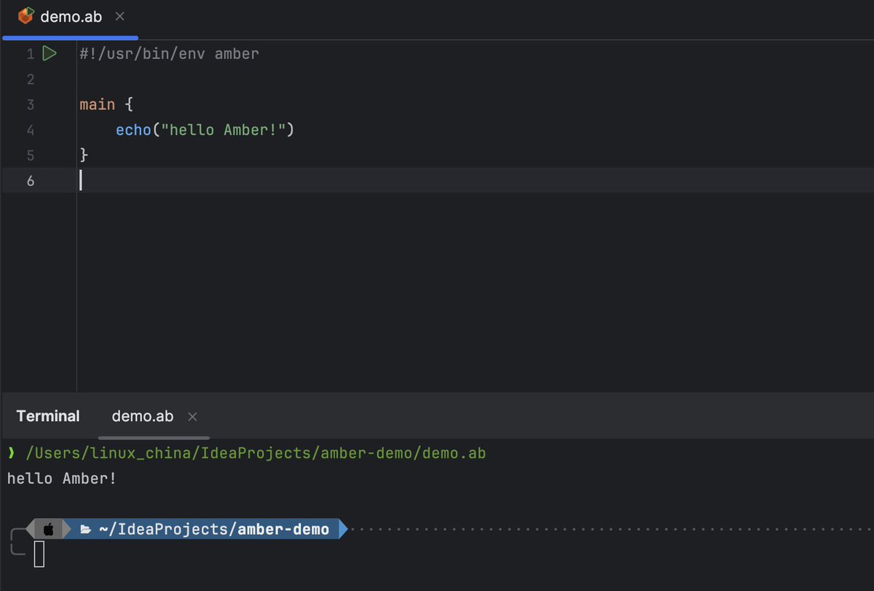Click the terminal cursor block at prompt
Viewport: 874px width, 591px height.
click(x=39, y=555)
